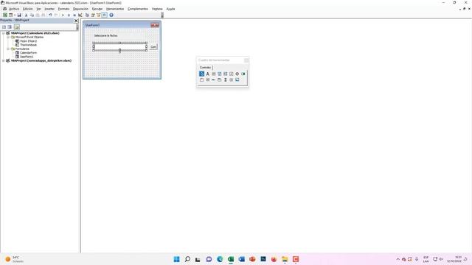Screen dimensions: 472x265
Task: Switch to the Controles tab in toolbox
Action: pos(205,67)
